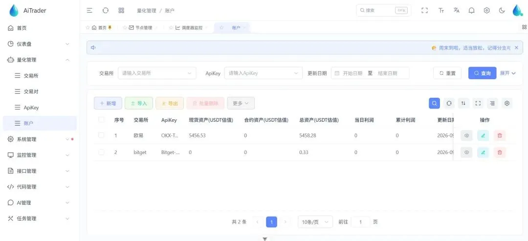Image resolution: width=528 pixels, height=241 pixels.
Task: Click the 新增 add button
Action: [x=108, y=103]
